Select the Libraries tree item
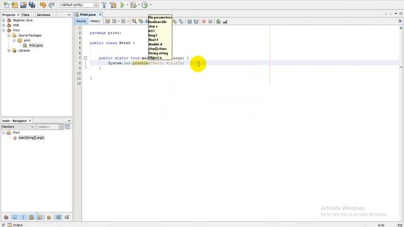The width and height of the screenshot is (404, 227). (24, 50)
